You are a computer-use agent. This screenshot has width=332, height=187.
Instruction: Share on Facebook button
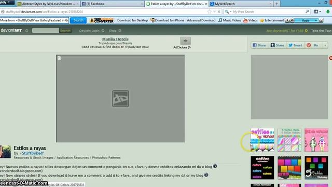point(259,45)
